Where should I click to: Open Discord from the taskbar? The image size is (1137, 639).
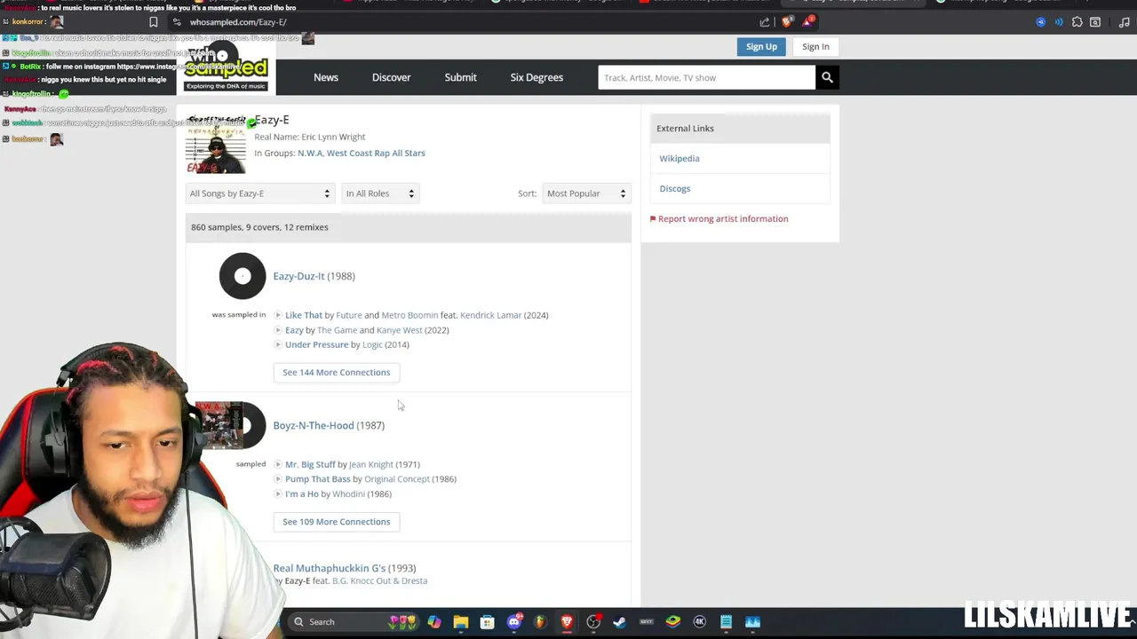pos(514,622)
